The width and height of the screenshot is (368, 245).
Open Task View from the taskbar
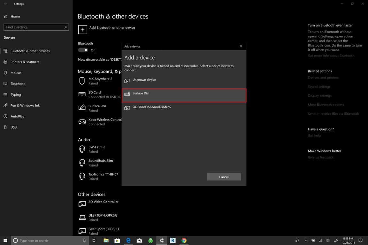(x=95, y=241)
